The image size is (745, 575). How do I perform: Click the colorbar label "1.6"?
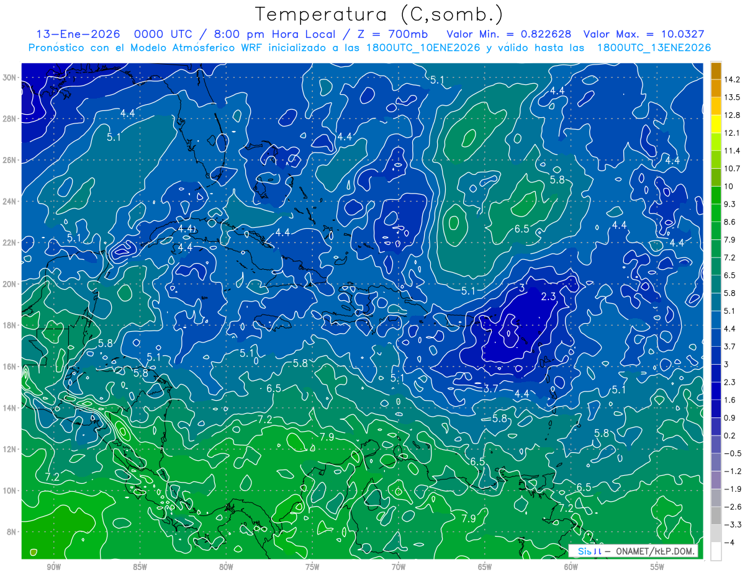click(730, 400)
